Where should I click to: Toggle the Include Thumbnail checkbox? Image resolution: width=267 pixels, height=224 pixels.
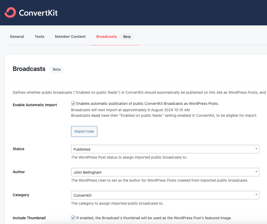(73, 218)
